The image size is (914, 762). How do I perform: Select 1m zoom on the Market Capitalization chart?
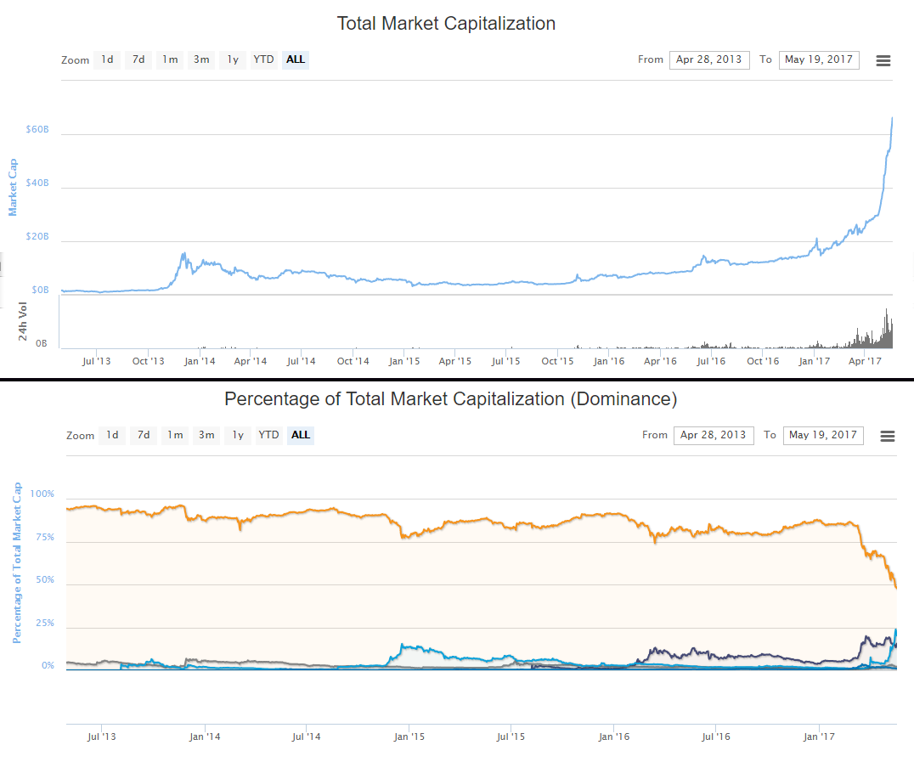[x=170, y=59]
